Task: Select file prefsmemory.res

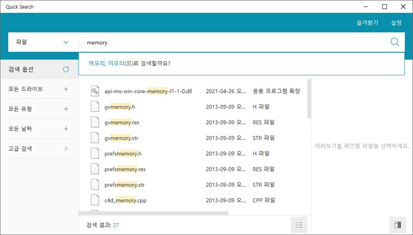Action: (125, 169)
